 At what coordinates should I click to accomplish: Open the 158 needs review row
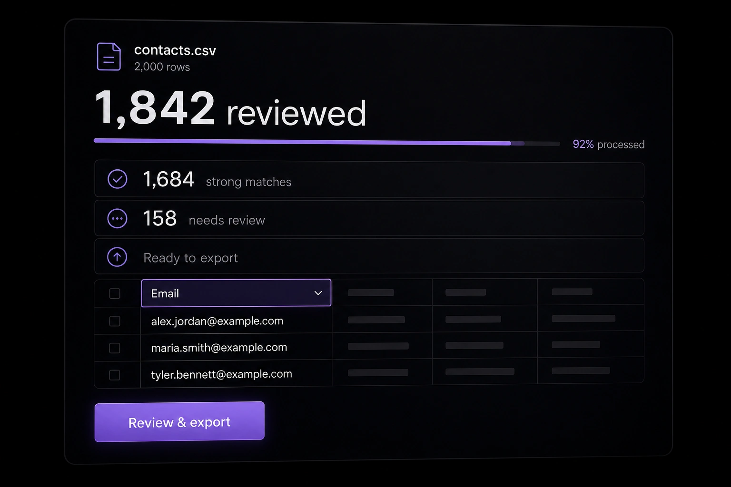(369, 218)
